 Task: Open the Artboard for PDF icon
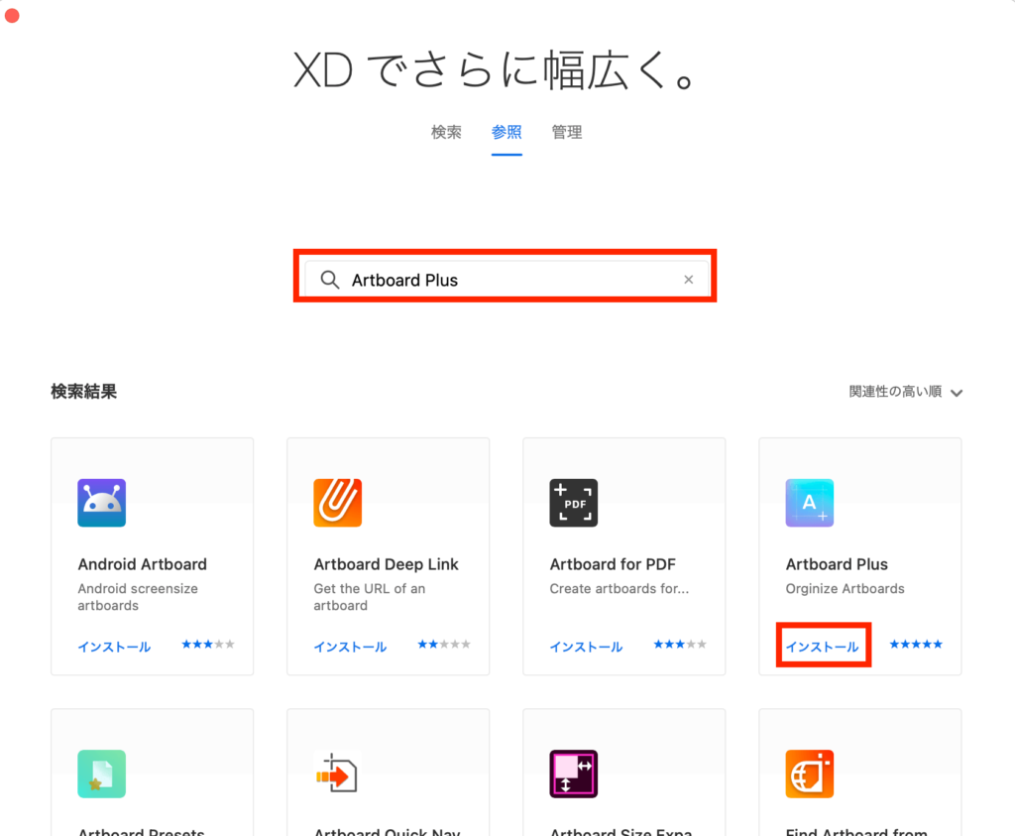click(x=574, y=503)
